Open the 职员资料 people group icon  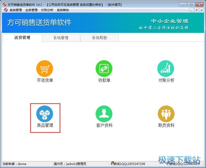tap(166, 114)
